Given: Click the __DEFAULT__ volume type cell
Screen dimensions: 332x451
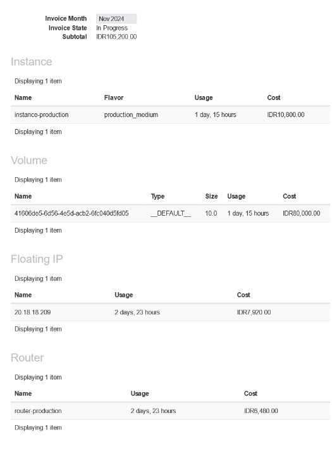Looking at the screenshot, I should 171,213.
